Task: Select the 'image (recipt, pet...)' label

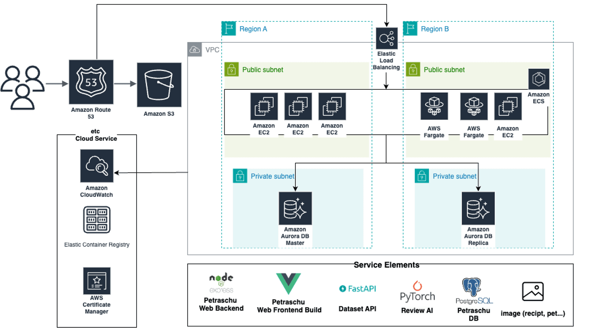Action: coord(533,313)
